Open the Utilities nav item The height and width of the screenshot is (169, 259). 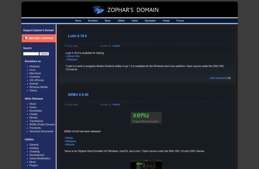coord(121,21)
